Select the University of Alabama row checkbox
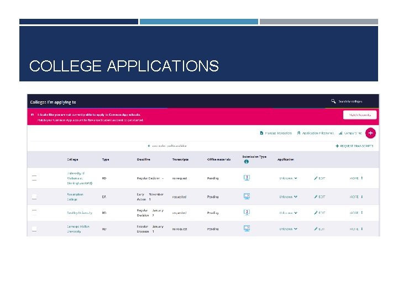Viewport: 398px width, 299px height. pos(34,178)
